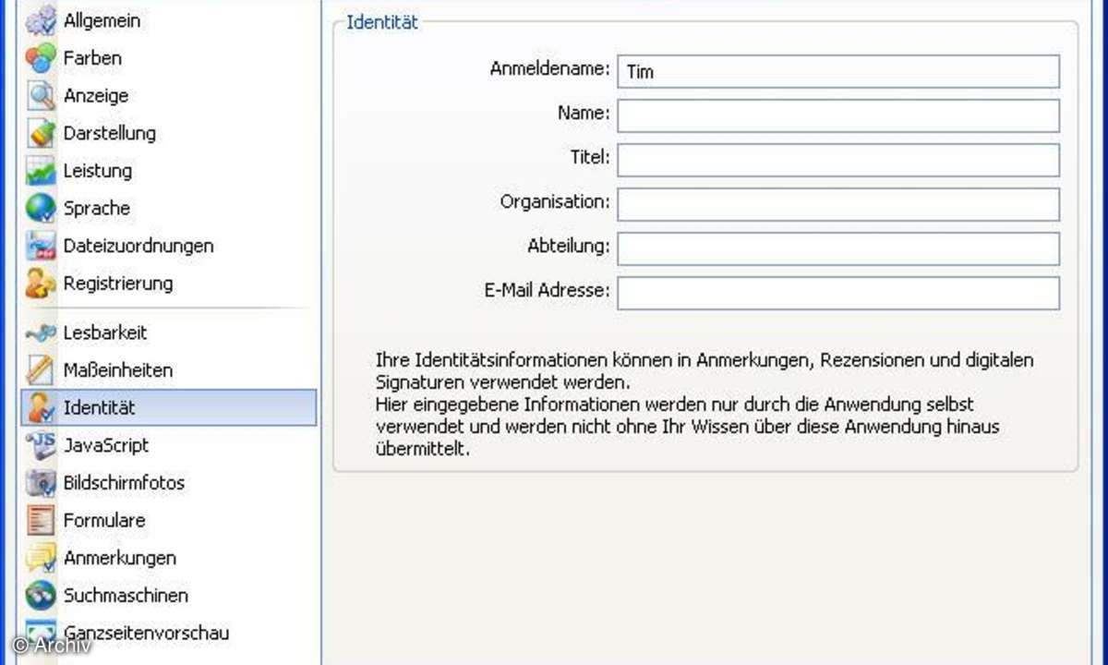Click into the Name input field
The height and width of the screenshot is (665, 1108).
[838, 115]
